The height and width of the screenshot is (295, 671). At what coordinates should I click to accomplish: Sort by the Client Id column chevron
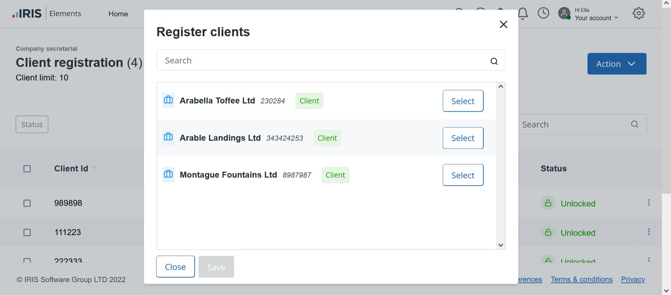94,168
